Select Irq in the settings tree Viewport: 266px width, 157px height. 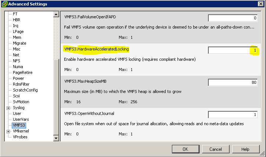point(15,26)
